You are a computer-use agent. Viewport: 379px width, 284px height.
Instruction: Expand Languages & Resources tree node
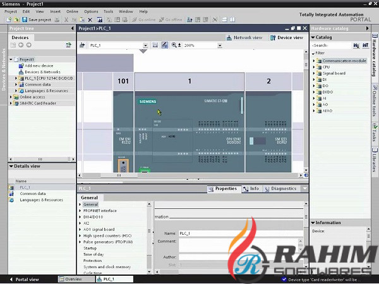coord(16,91)
